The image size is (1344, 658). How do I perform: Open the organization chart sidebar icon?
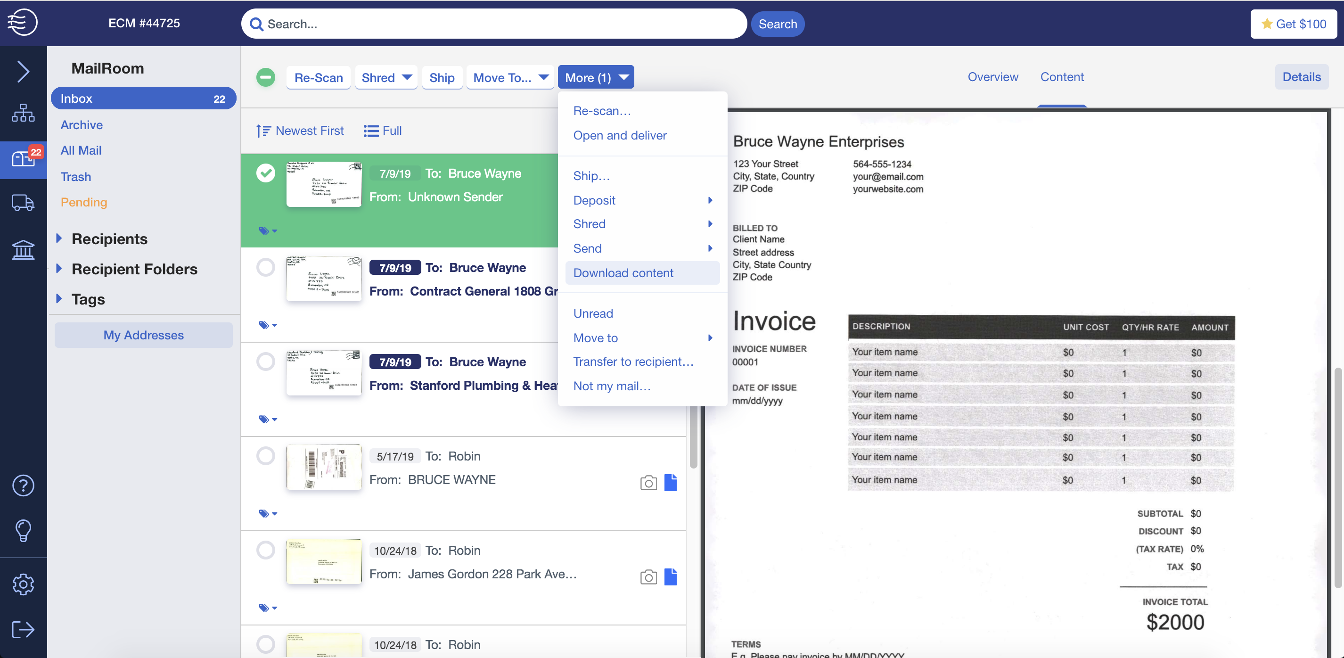click(x=23, y=113)
